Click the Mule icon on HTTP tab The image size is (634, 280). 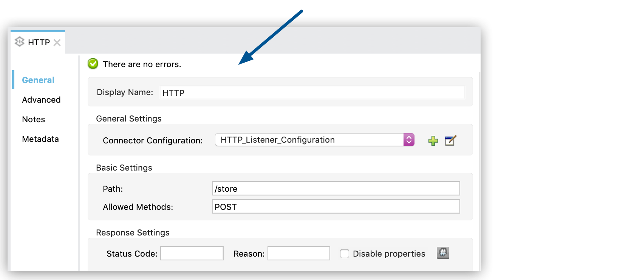pos(20,42)
